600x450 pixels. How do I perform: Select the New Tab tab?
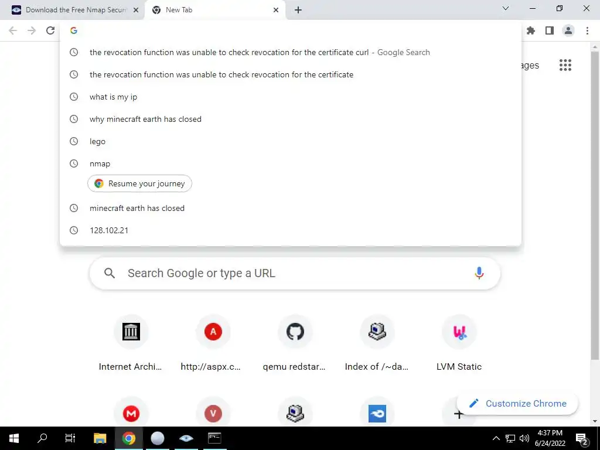coord(214,10)
